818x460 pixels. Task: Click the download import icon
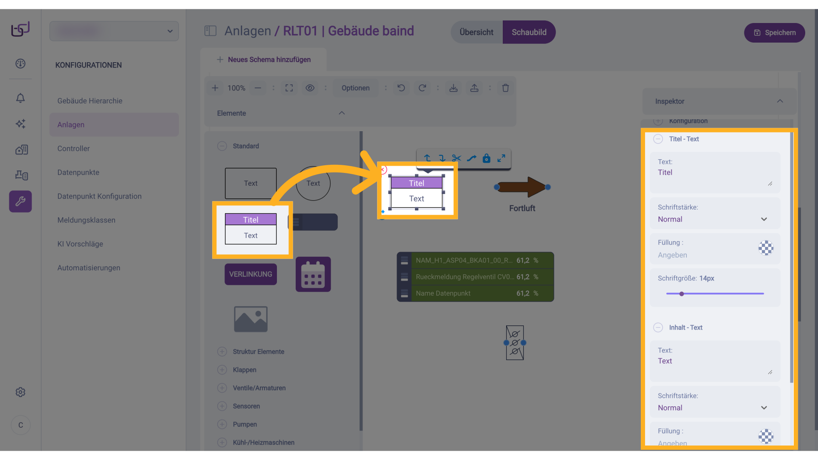pos(453,88)
